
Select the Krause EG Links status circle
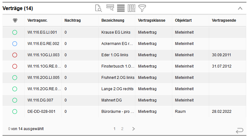[15, 32]
